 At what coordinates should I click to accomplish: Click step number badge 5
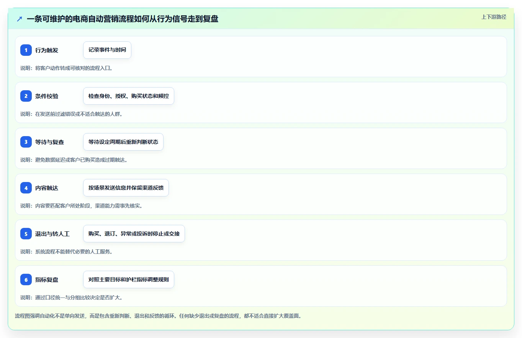point(26,234)
